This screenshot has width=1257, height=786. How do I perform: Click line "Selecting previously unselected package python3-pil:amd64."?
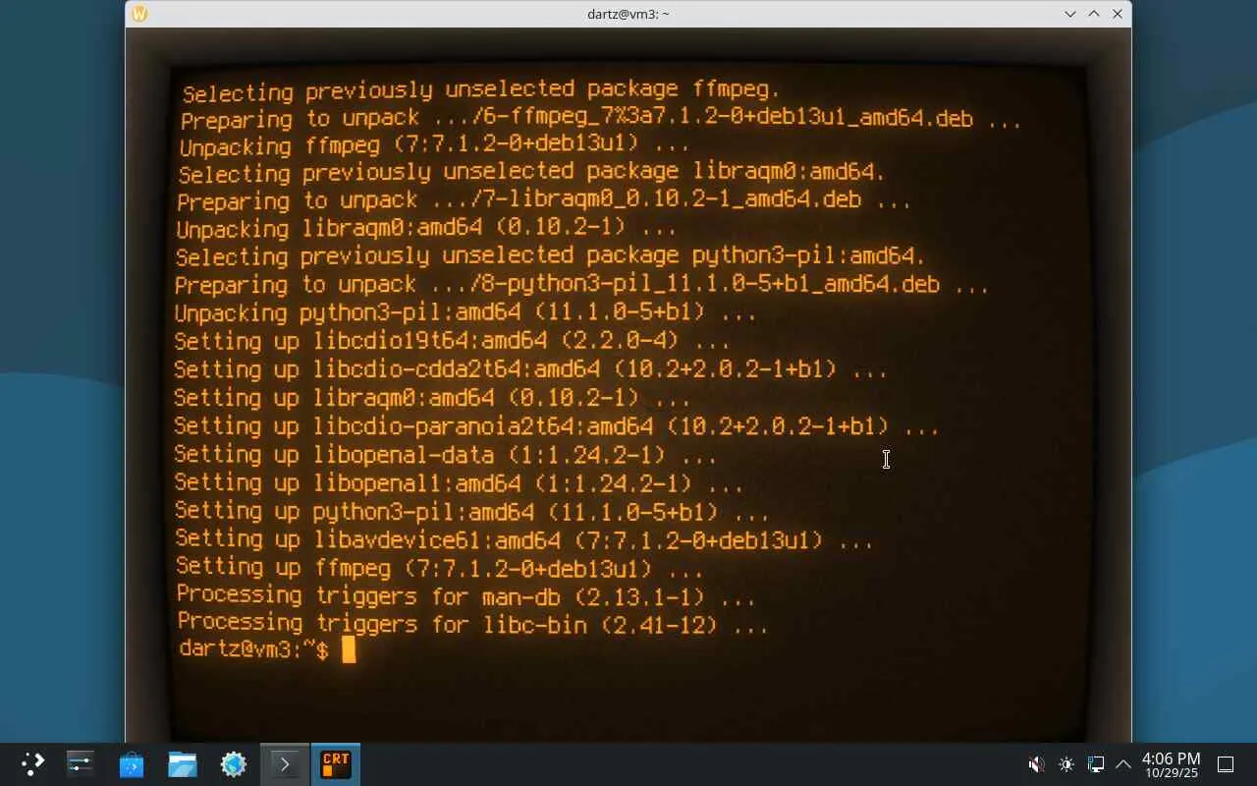[551, 257]
